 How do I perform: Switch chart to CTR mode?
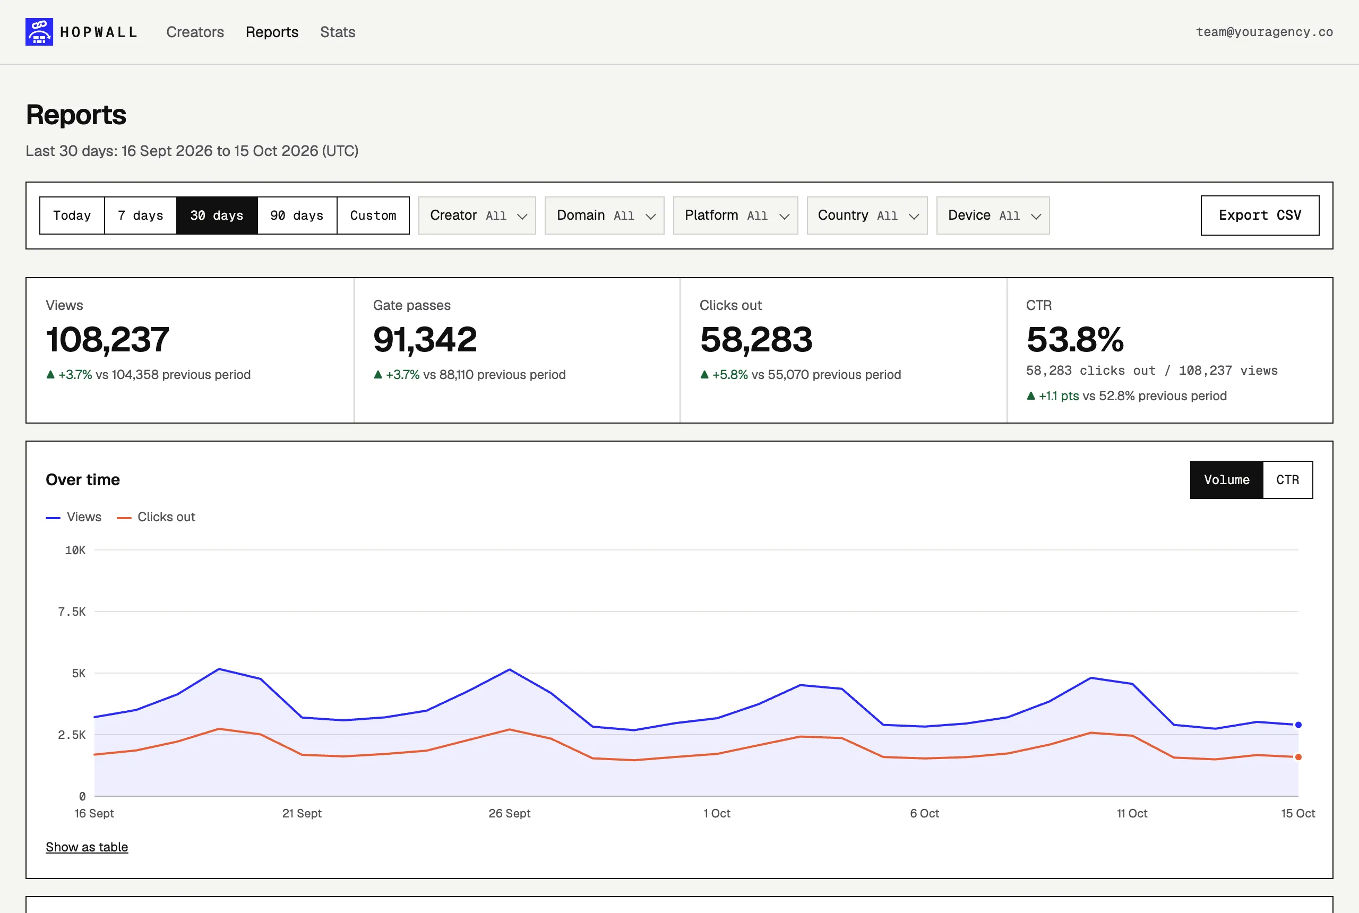click(1288, 480)
